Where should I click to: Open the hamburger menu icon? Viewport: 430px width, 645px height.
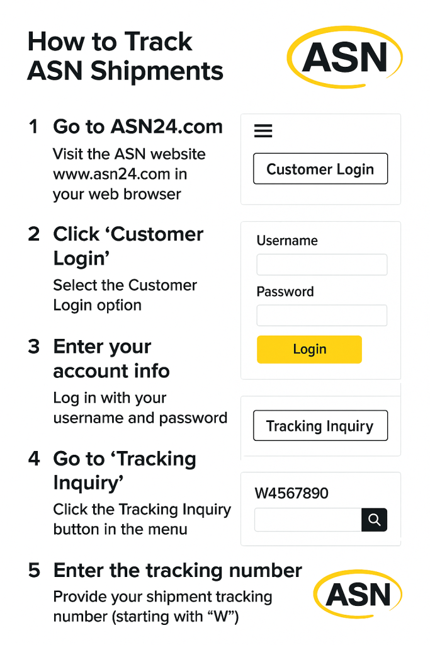(263, 131)
